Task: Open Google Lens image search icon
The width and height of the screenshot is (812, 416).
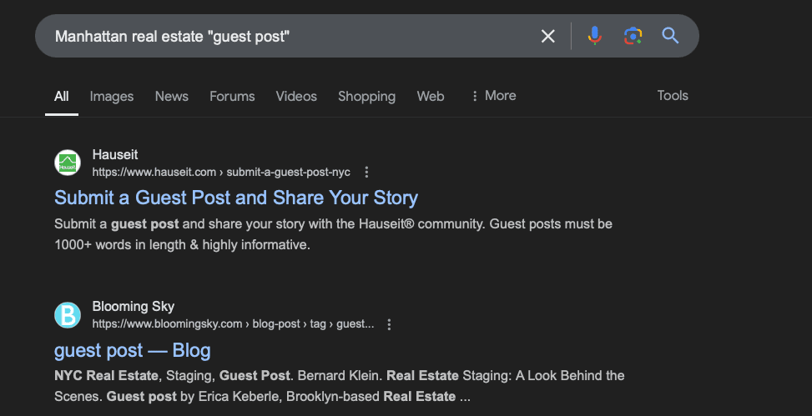Action: [633, 36]
